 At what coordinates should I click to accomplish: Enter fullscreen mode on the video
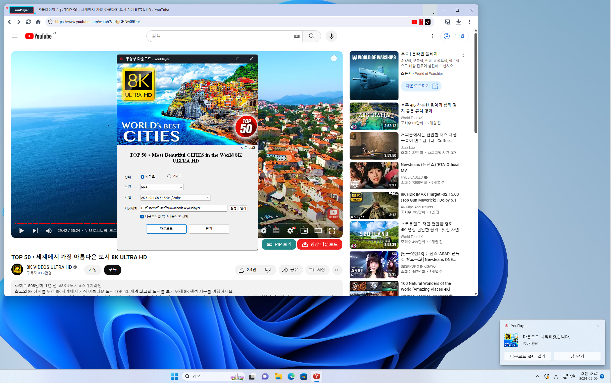332,231
